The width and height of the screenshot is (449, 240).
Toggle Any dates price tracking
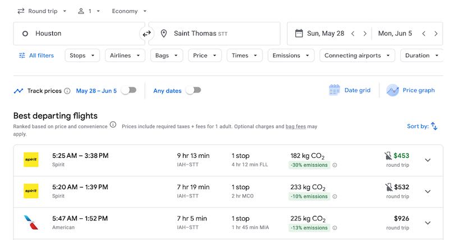pos(193,90)
